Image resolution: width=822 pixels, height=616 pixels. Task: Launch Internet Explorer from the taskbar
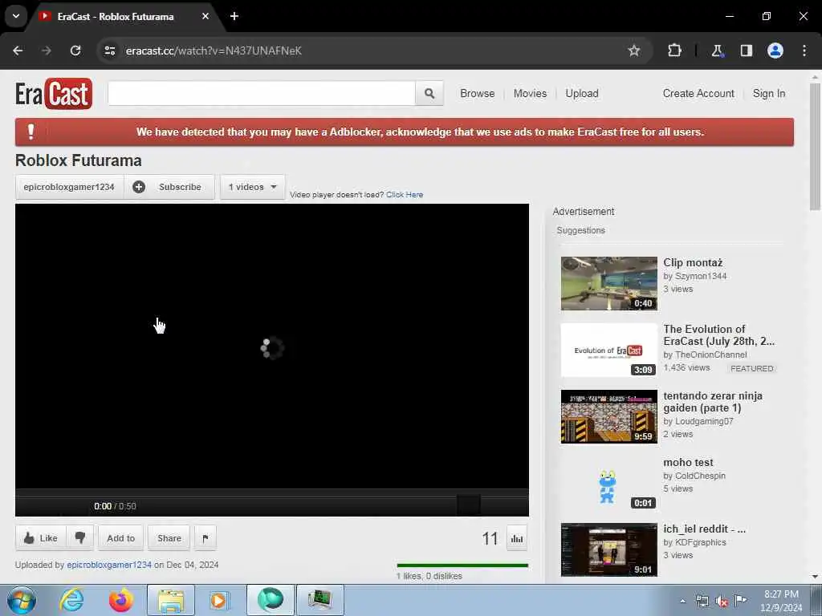71,600
